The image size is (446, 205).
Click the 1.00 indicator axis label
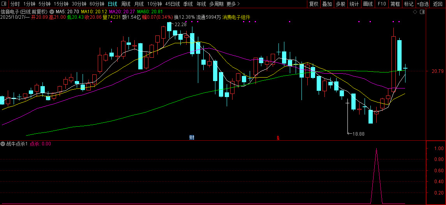tap(439, 148)
